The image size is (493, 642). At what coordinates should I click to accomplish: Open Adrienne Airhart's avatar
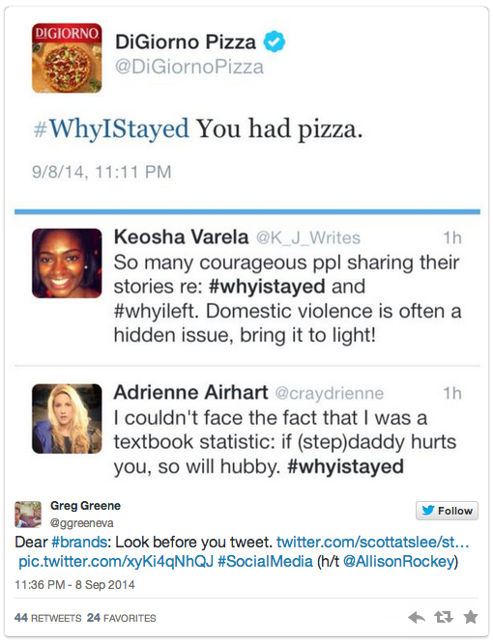[67, 418]
